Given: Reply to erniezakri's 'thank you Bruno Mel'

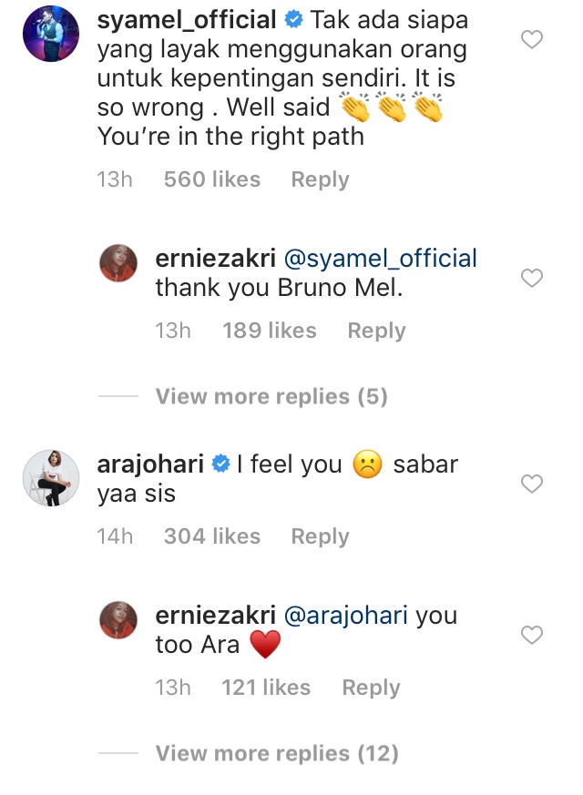Looking at the screenshot, I should point(376,331).
